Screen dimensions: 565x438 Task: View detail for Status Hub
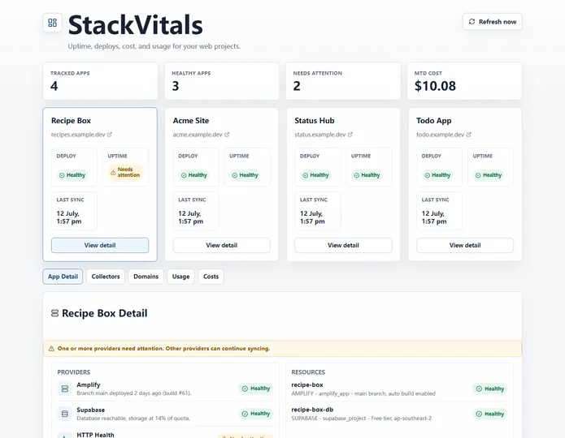click(x=343, y=245)
